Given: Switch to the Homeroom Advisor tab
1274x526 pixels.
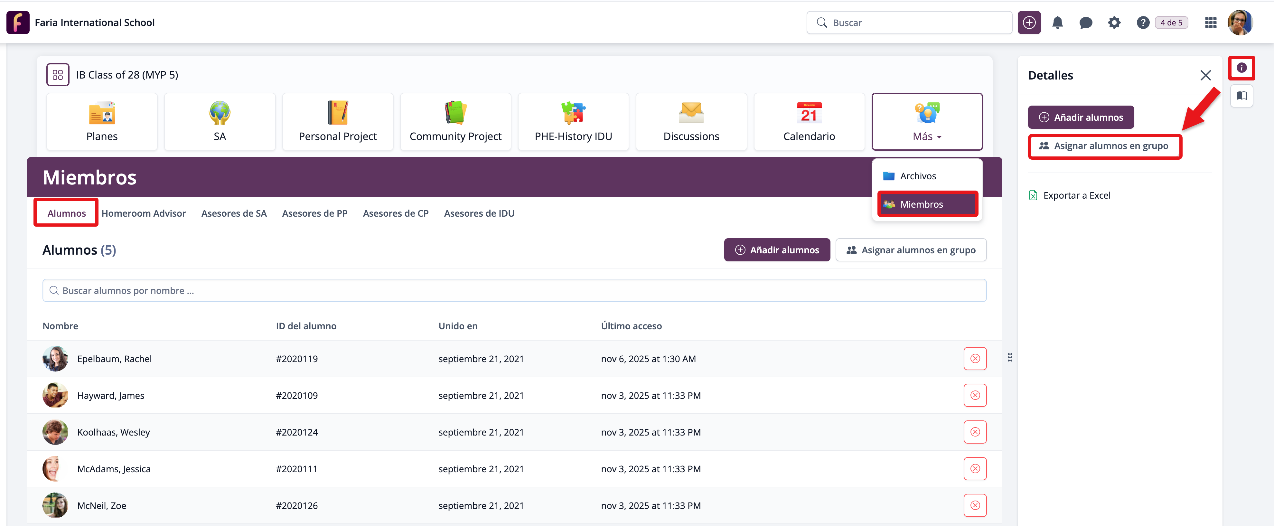Looking at the screenshot, I should [144, 213].
